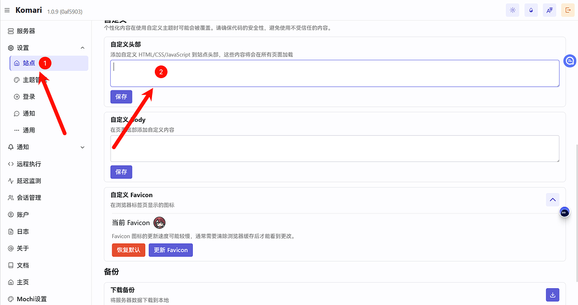The width and height of the screenshot is (578, 305).
Task: Click the book icon beside 文档
Action: coord(11,265)
